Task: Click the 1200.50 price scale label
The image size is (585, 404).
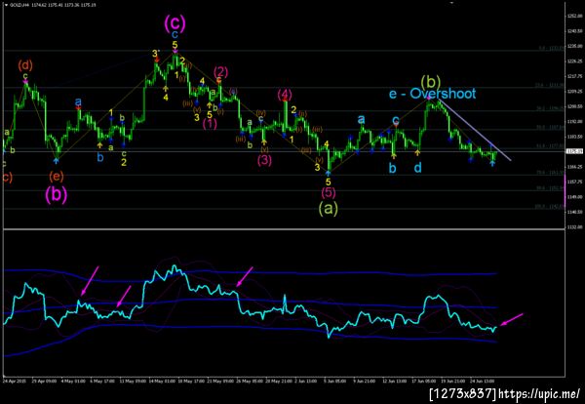Action: click(575, 106)
